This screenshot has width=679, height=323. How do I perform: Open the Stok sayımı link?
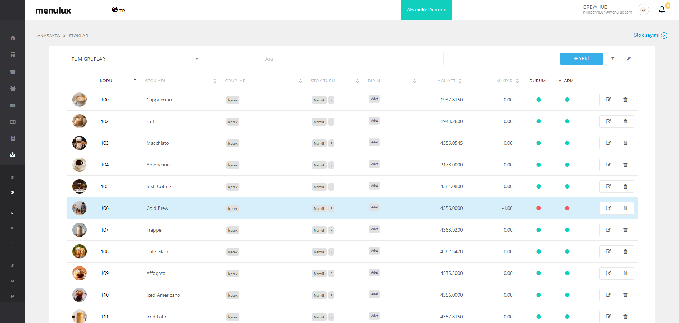coord(650,35)
